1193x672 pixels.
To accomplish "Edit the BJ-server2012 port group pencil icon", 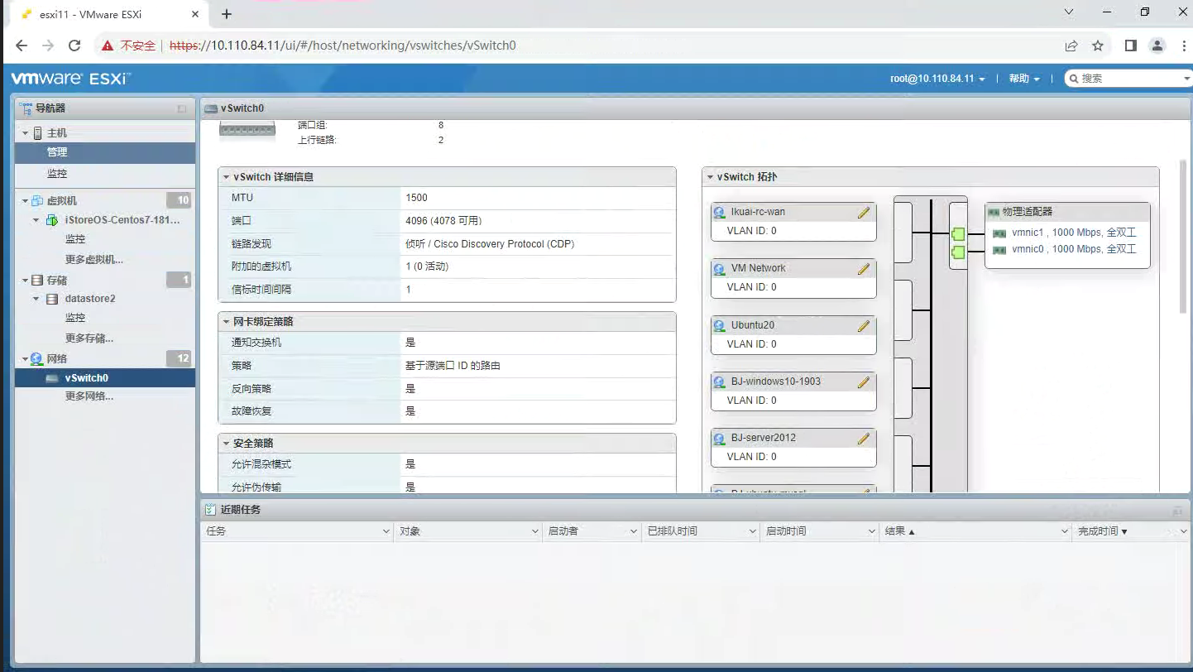I will pos(864,438).
